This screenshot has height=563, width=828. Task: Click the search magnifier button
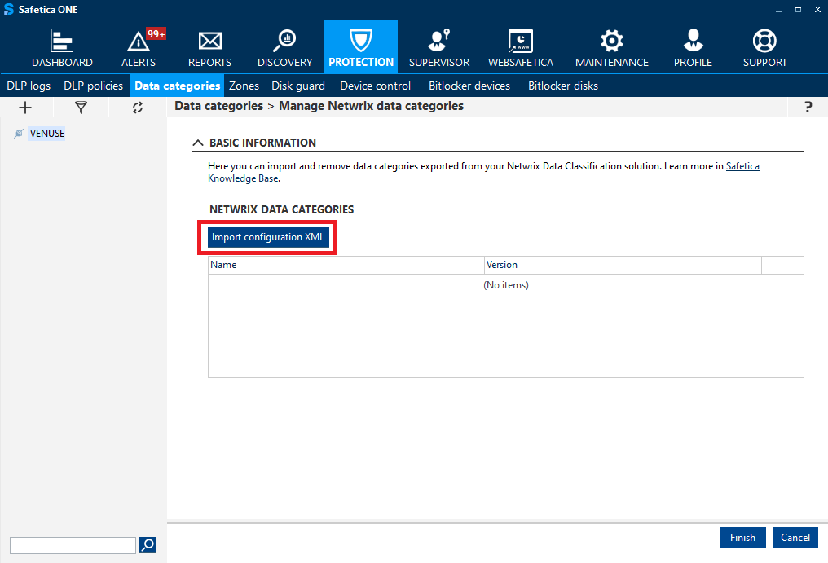coord(148,544)
